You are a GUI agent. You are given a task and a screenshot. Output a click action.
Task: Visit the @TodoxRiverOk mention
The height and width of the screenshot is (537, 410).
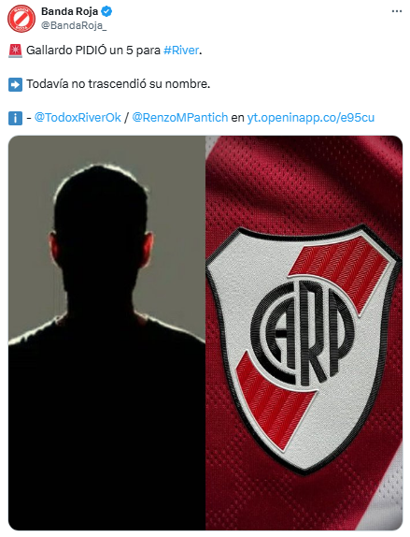click(x=78, y=118)
